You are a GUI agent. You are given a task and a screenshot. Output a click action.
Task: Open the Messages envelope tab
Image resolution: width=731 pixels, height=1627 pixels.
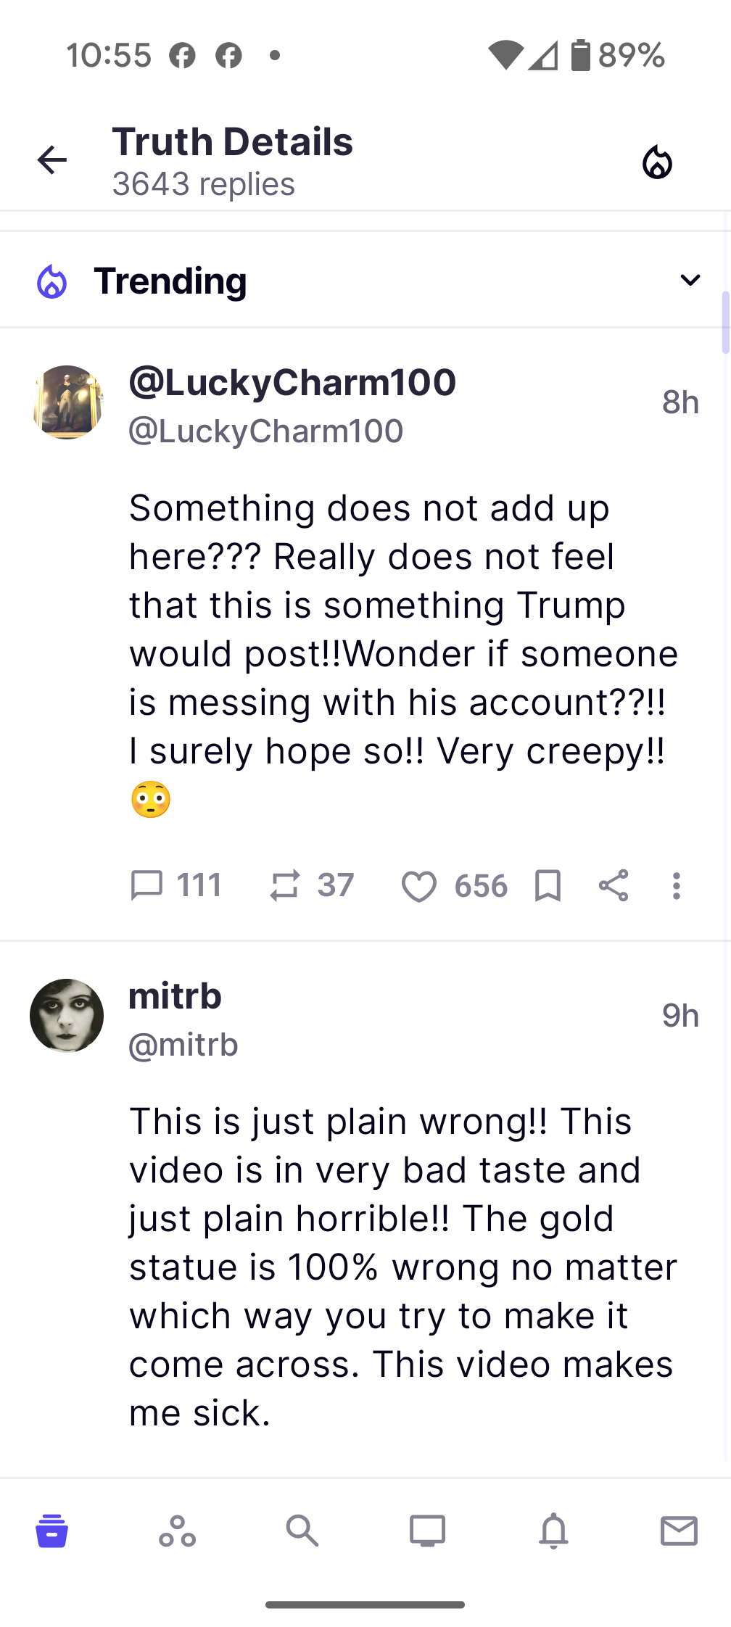click(x=679, y=1531)
